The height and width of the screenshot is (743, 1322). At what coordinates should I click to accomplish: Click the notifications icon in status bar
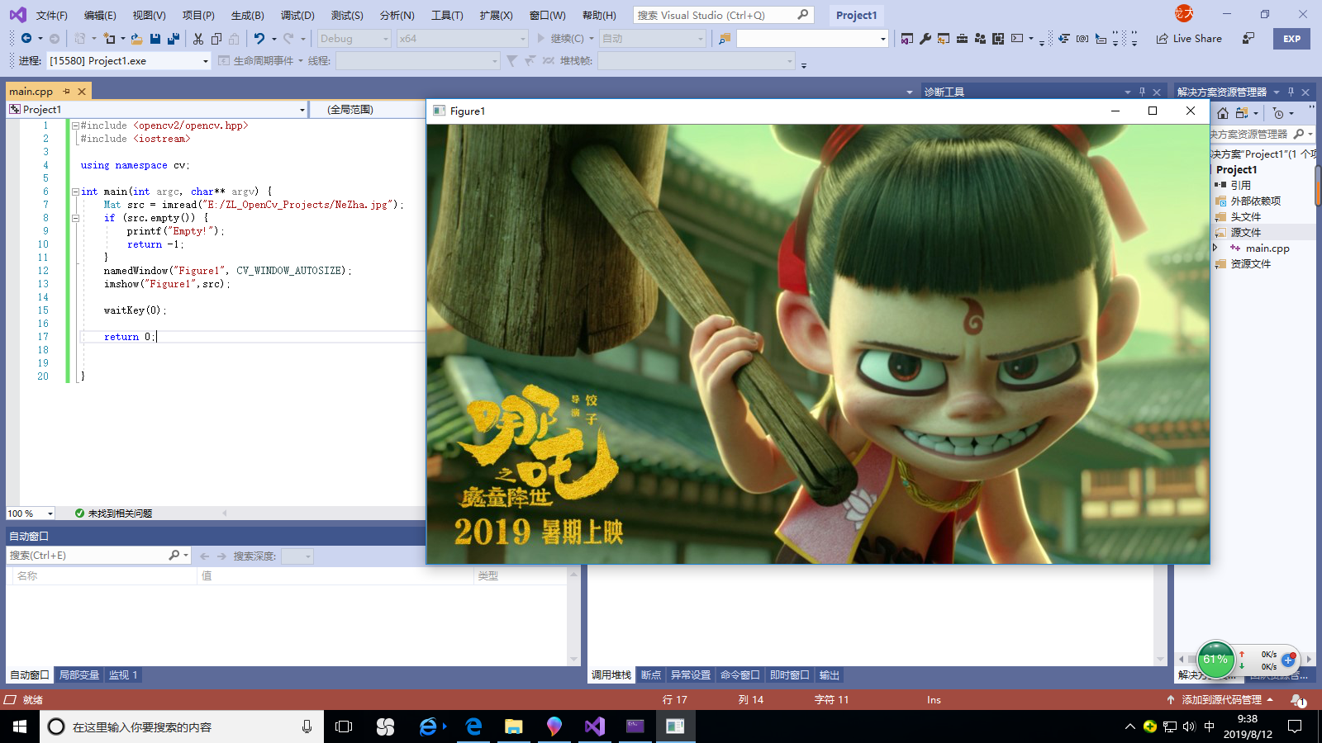(x=1298, y=700)
